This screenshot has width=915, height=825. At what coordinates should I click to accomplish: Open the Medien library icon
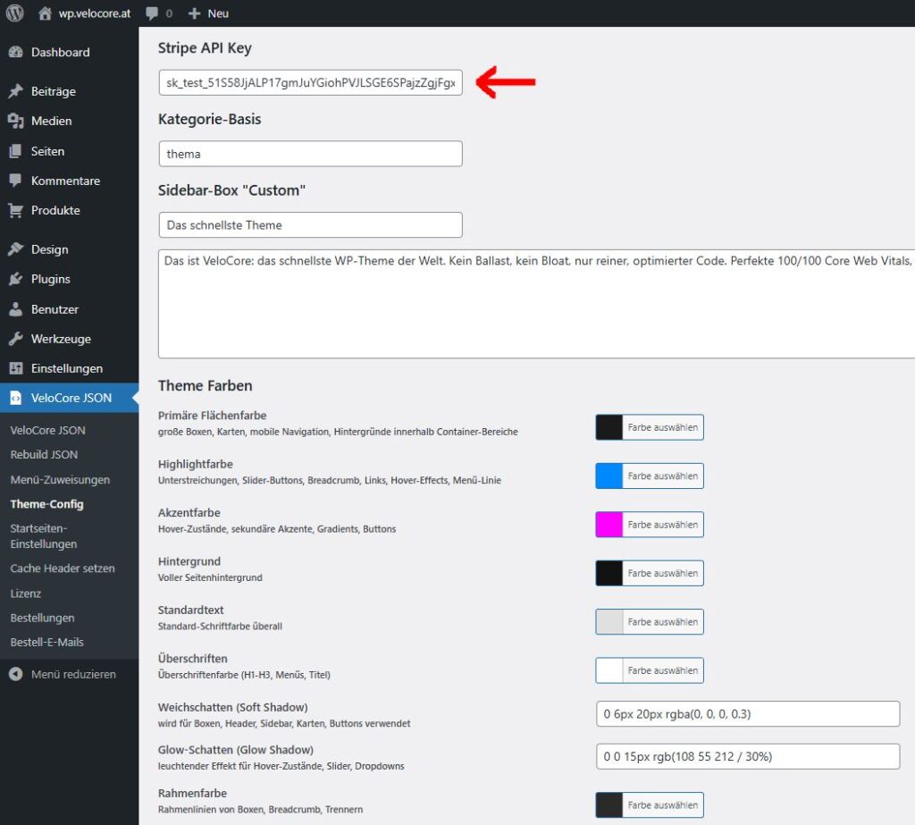(x=18, y=121)
